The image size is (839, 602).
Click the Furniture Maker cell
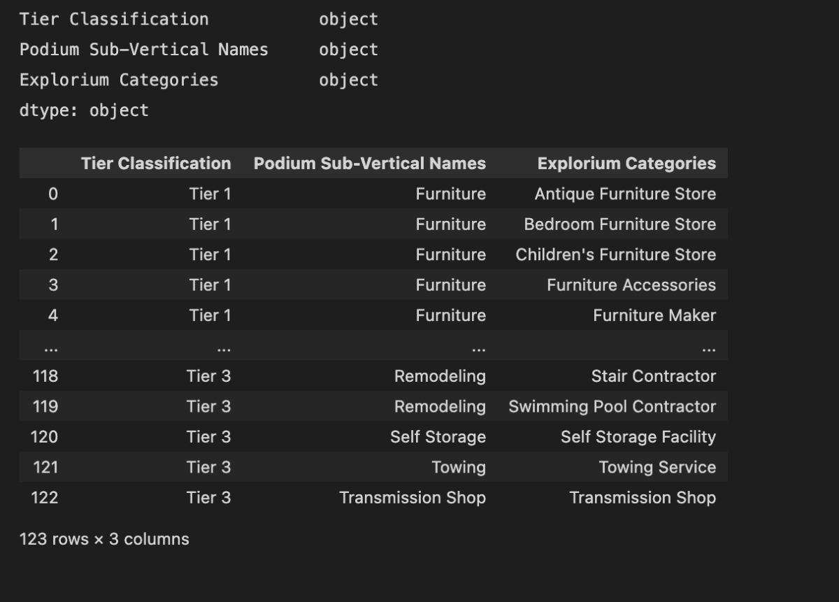654,315
